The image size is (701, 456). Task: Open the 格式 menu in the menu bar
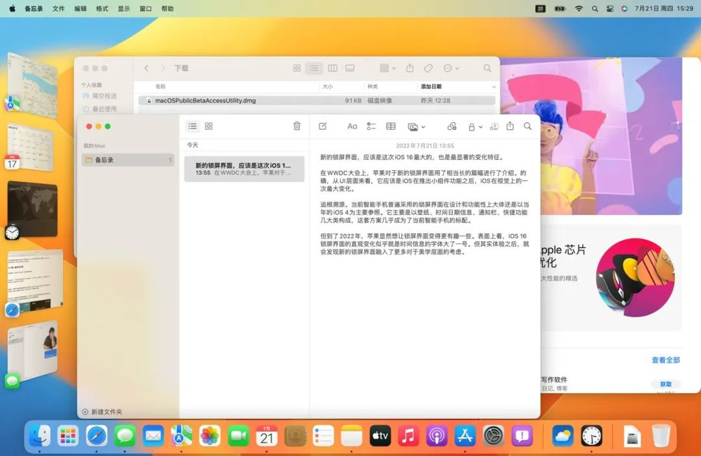click(101, 8)
